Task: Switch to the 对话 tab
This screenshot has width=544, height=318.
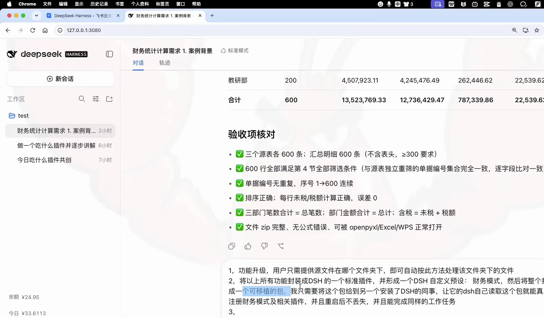Action: 138,63
